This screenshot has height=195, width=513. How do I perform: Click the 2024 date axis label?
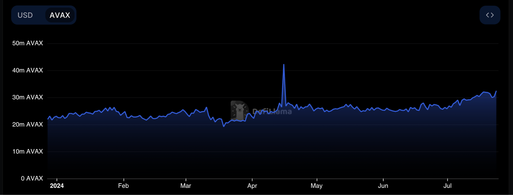tap(57, 186)
